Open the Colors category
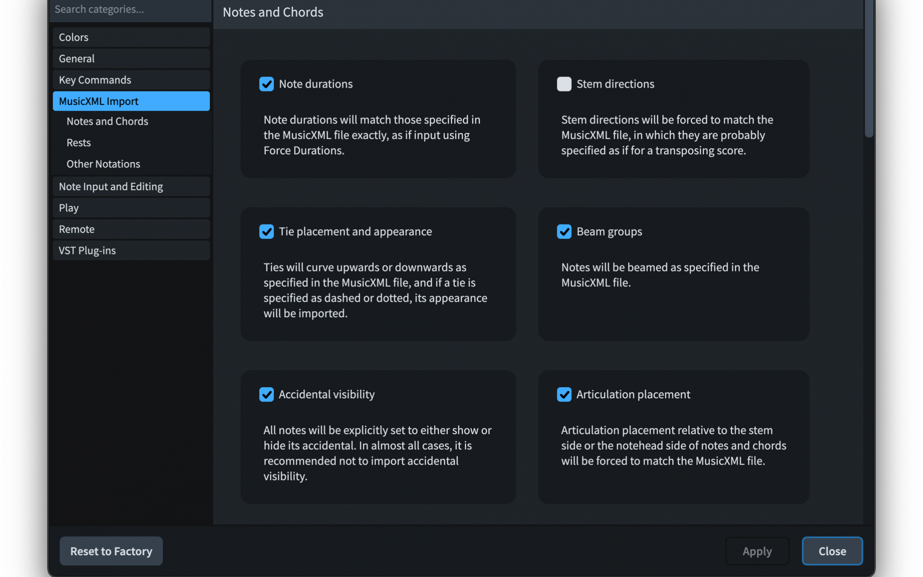923x577 pixels. (x=131, y=37)
